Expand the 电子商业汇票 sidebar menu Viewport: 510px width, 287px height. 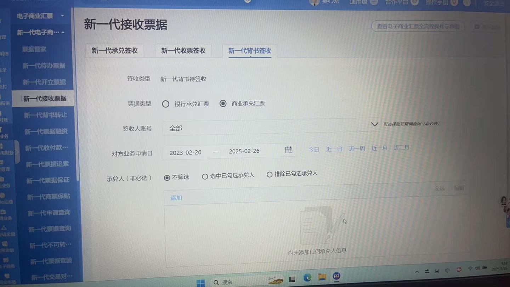click(x=41, y=16)
